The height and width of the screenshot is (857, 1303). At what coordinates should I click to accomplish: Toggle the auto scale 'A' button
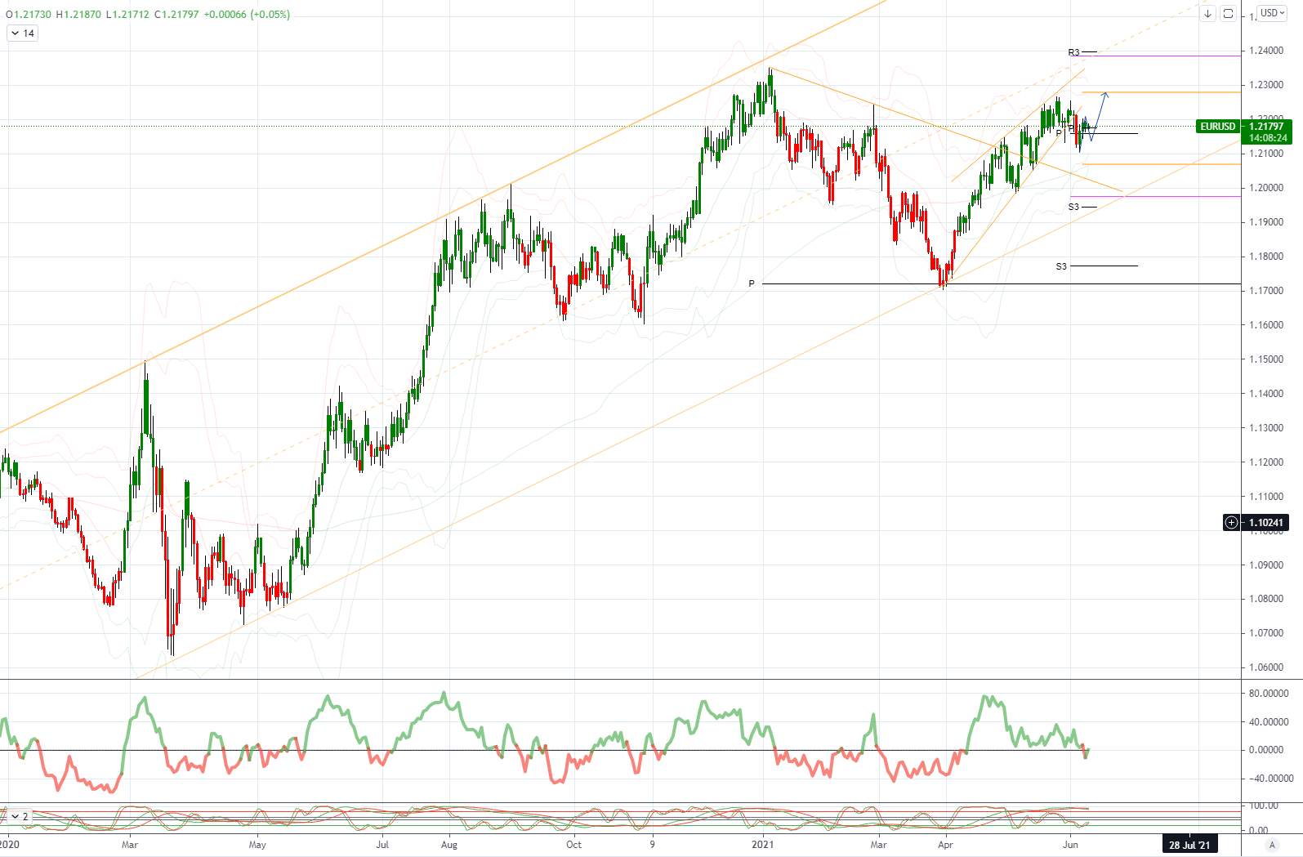1271,845
